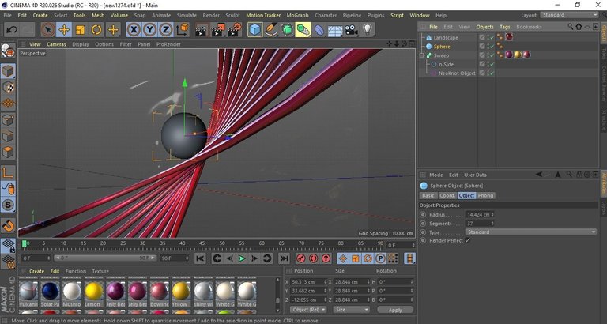Viewport: 607px width, 324px height.
Task: Switch to the Coord. tab
Action: (x=447, y=196)
